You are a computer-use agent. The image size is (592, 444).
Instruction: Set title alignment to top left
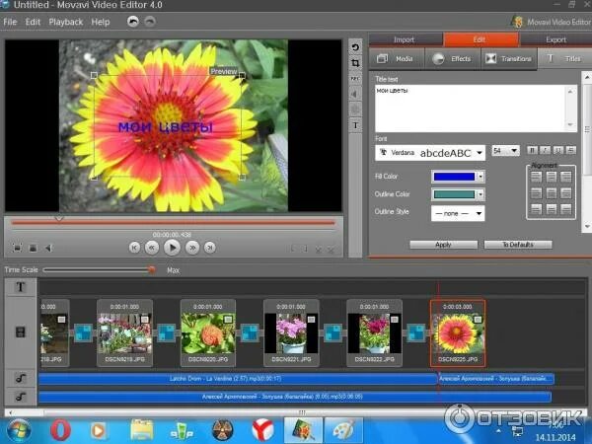pyautogui.click(x=536, y=177)
